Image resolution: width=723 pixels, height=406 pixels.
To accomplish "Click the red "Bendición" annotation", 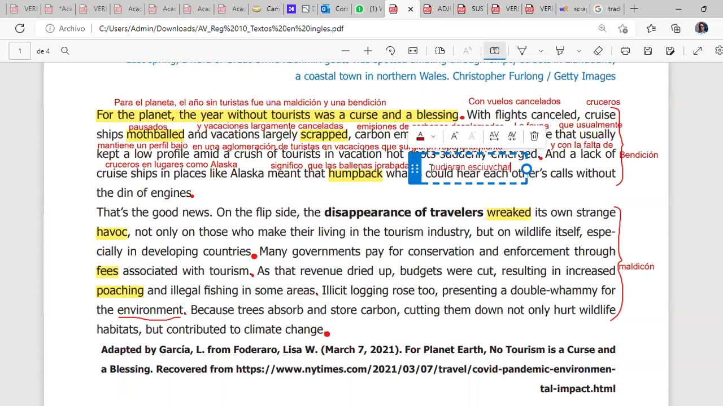I will click(639, 155).
